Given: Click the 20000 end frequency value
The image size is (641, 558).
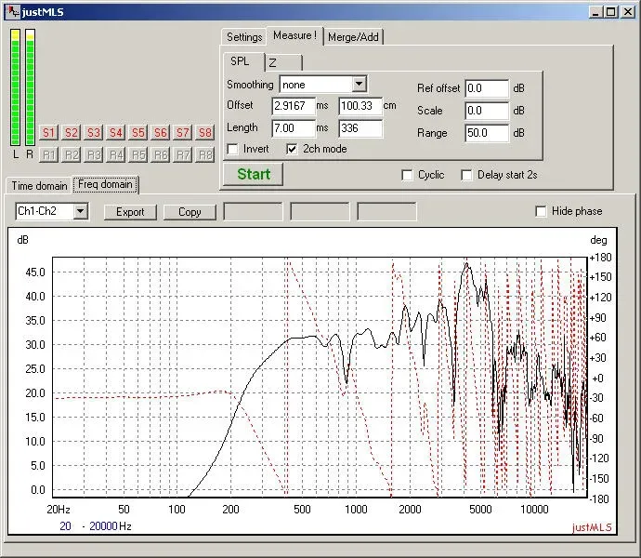Looking at the screenshot, I should [103, 526].
